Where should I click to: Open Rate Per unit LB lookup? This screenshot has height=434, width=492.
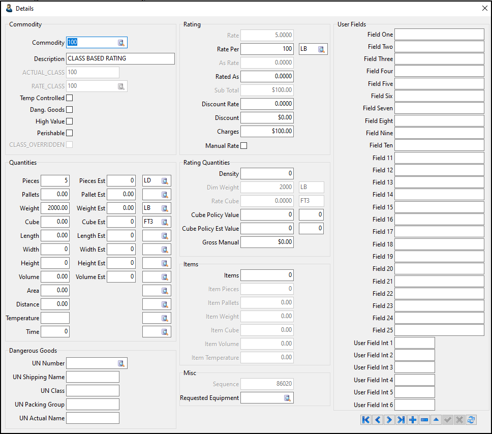pos(321,49)
